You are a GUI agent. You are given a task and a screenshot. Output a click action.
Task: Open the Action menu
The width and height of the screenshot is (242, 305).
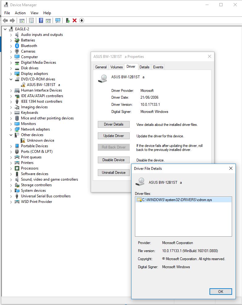20,13
